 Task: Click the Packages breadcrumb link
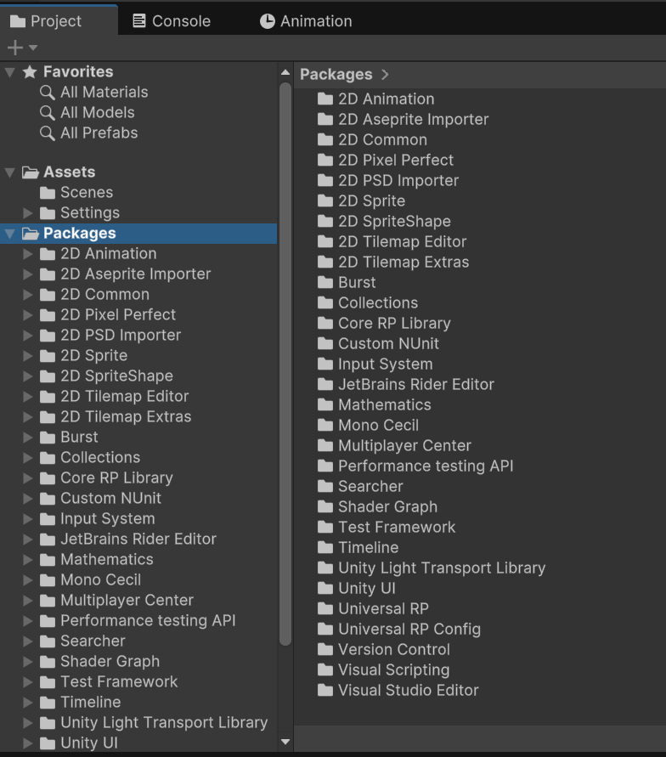click(336, 75)
